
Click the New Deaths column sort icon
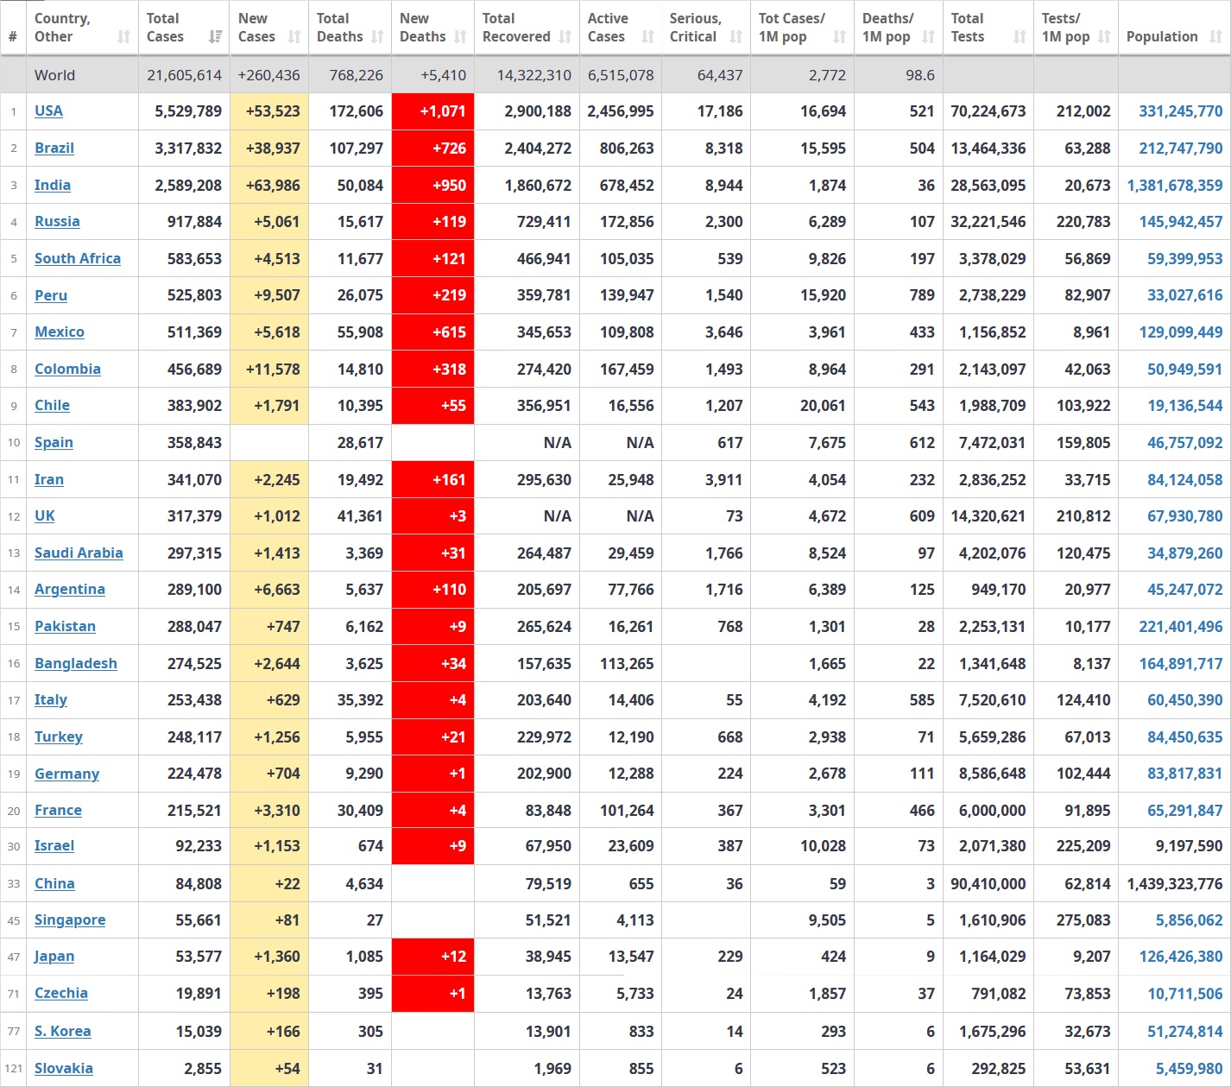click(460, 37)
